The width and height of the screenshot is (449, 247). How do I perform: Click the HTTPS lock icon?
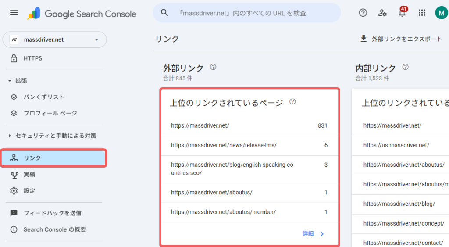coord(14,58)
